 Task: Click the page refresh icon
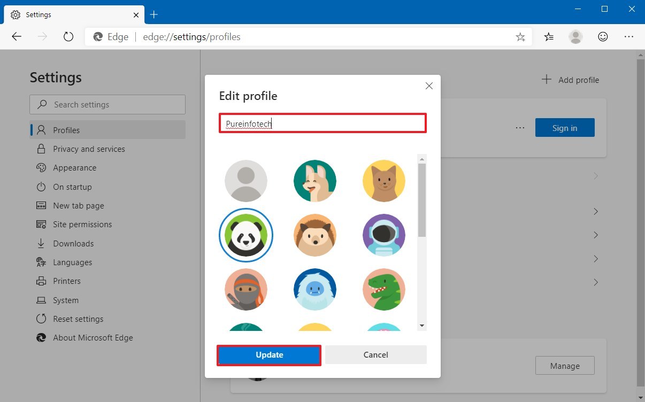pos(69,36)
